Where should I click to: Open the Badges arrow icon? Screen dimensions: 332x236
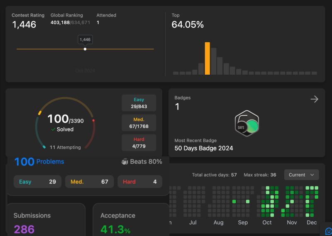click(x=315, y=99)
